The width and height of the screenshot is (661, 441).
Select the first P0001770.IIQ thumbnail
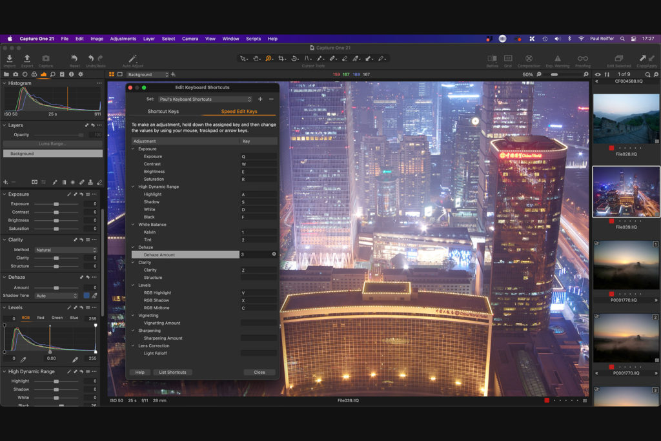point(626,265)
